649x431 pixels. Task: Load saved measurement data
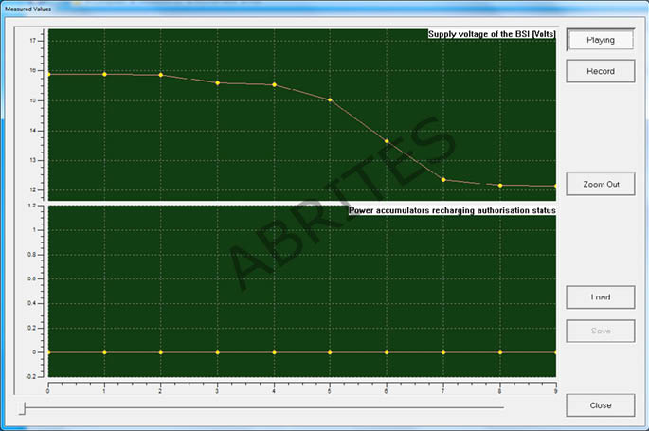click(x=600, y=296)
